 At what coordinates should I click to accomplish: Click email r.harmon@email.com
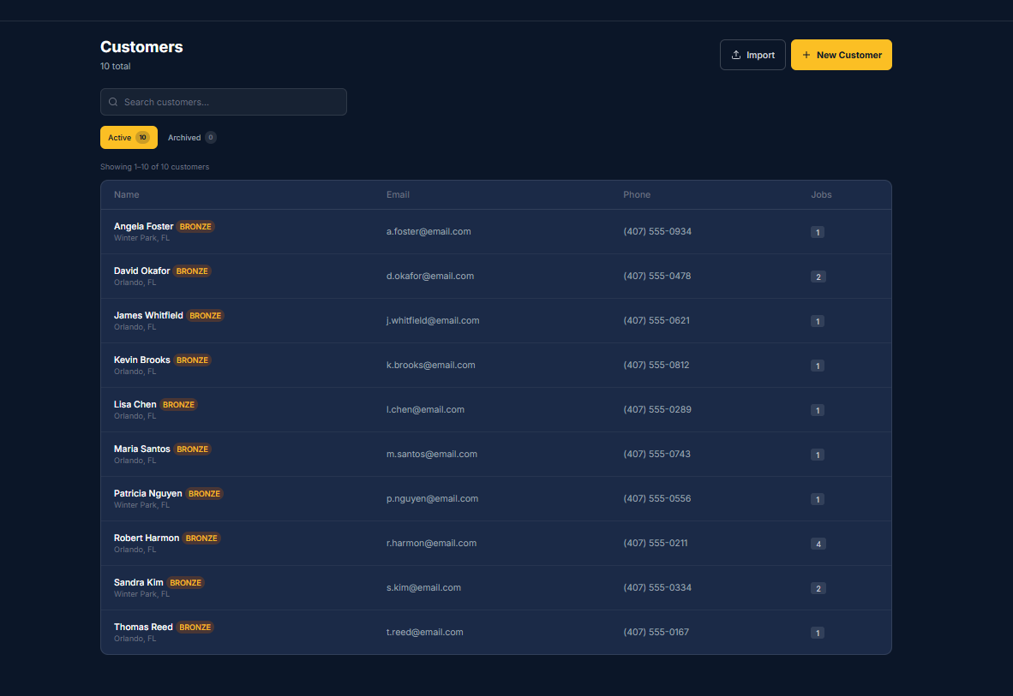click(432, 543)
